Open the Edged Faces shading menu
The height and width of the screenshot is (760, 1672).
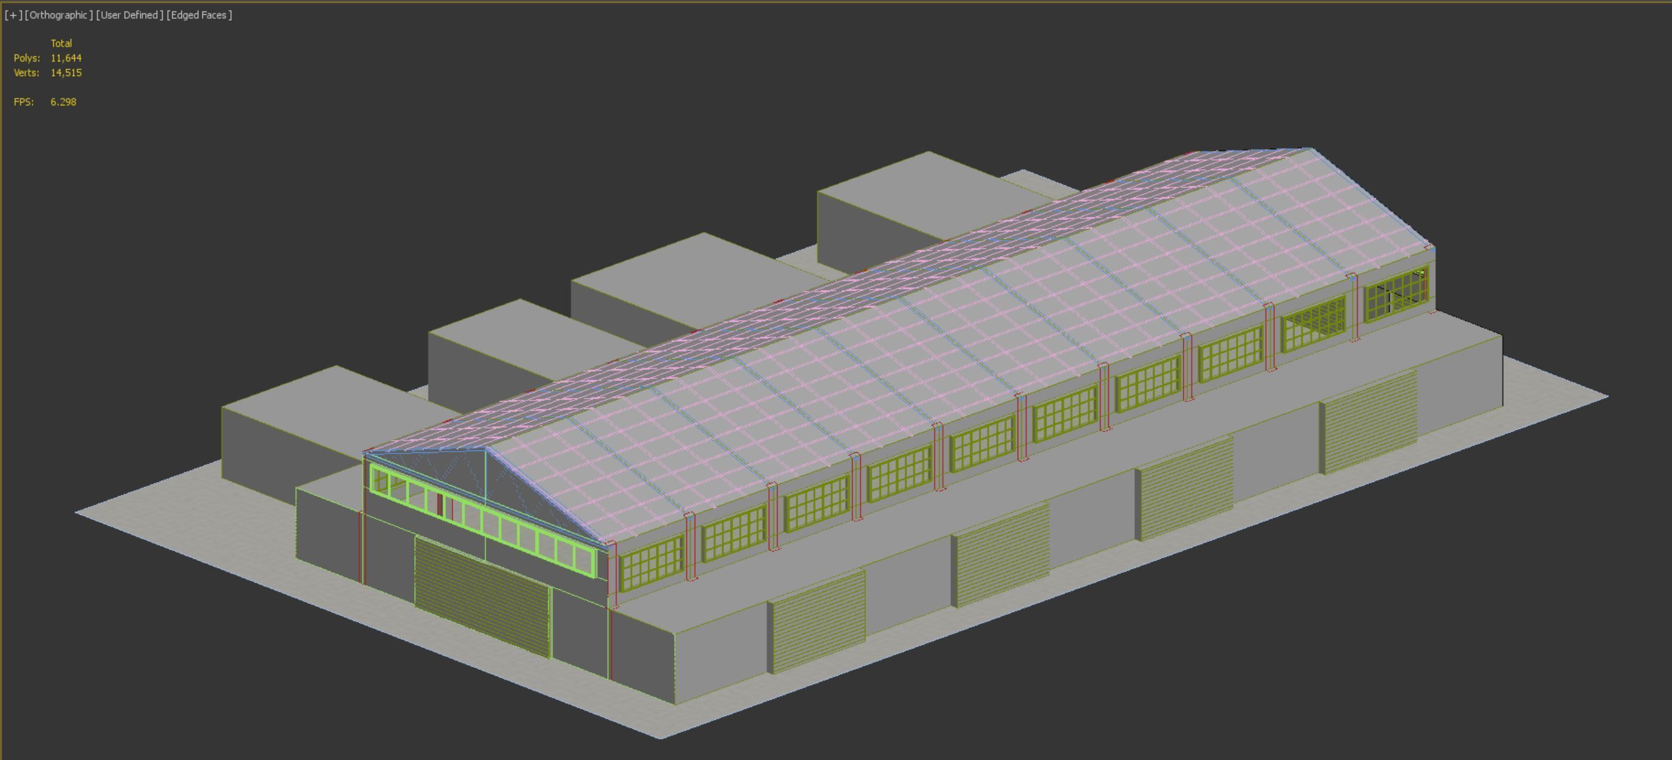coord(199,15)
